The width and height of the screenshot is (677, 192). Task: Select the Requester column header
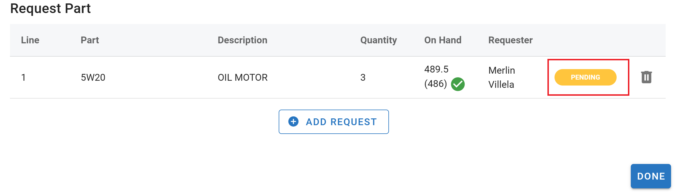pos(510,40)
